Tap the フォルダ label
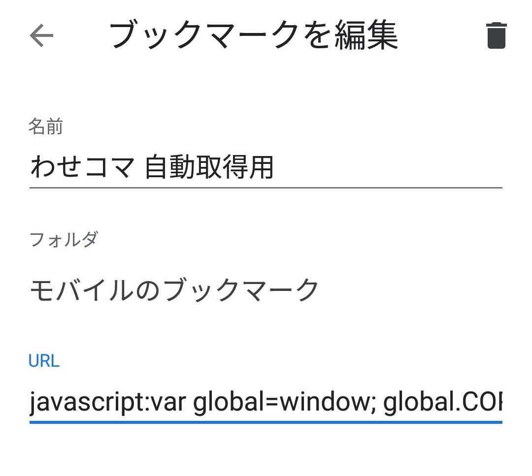532x476 pixels. (x=64, y=239)
